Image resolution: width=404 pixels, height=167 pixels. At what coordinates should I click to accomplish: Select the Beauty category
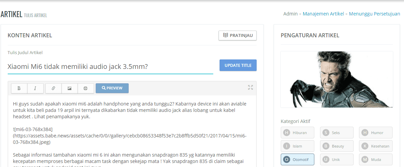click(337, 146)
